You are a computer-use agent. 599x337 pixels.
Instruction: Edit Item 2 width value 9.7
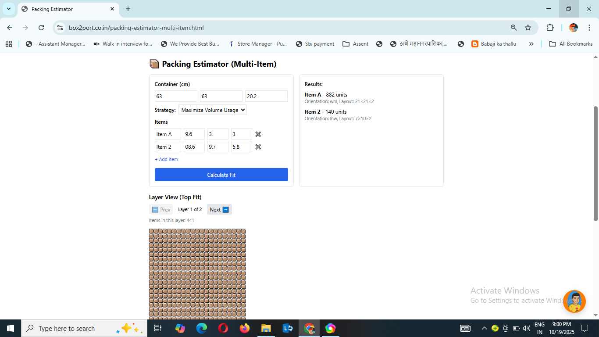[218, 147]
